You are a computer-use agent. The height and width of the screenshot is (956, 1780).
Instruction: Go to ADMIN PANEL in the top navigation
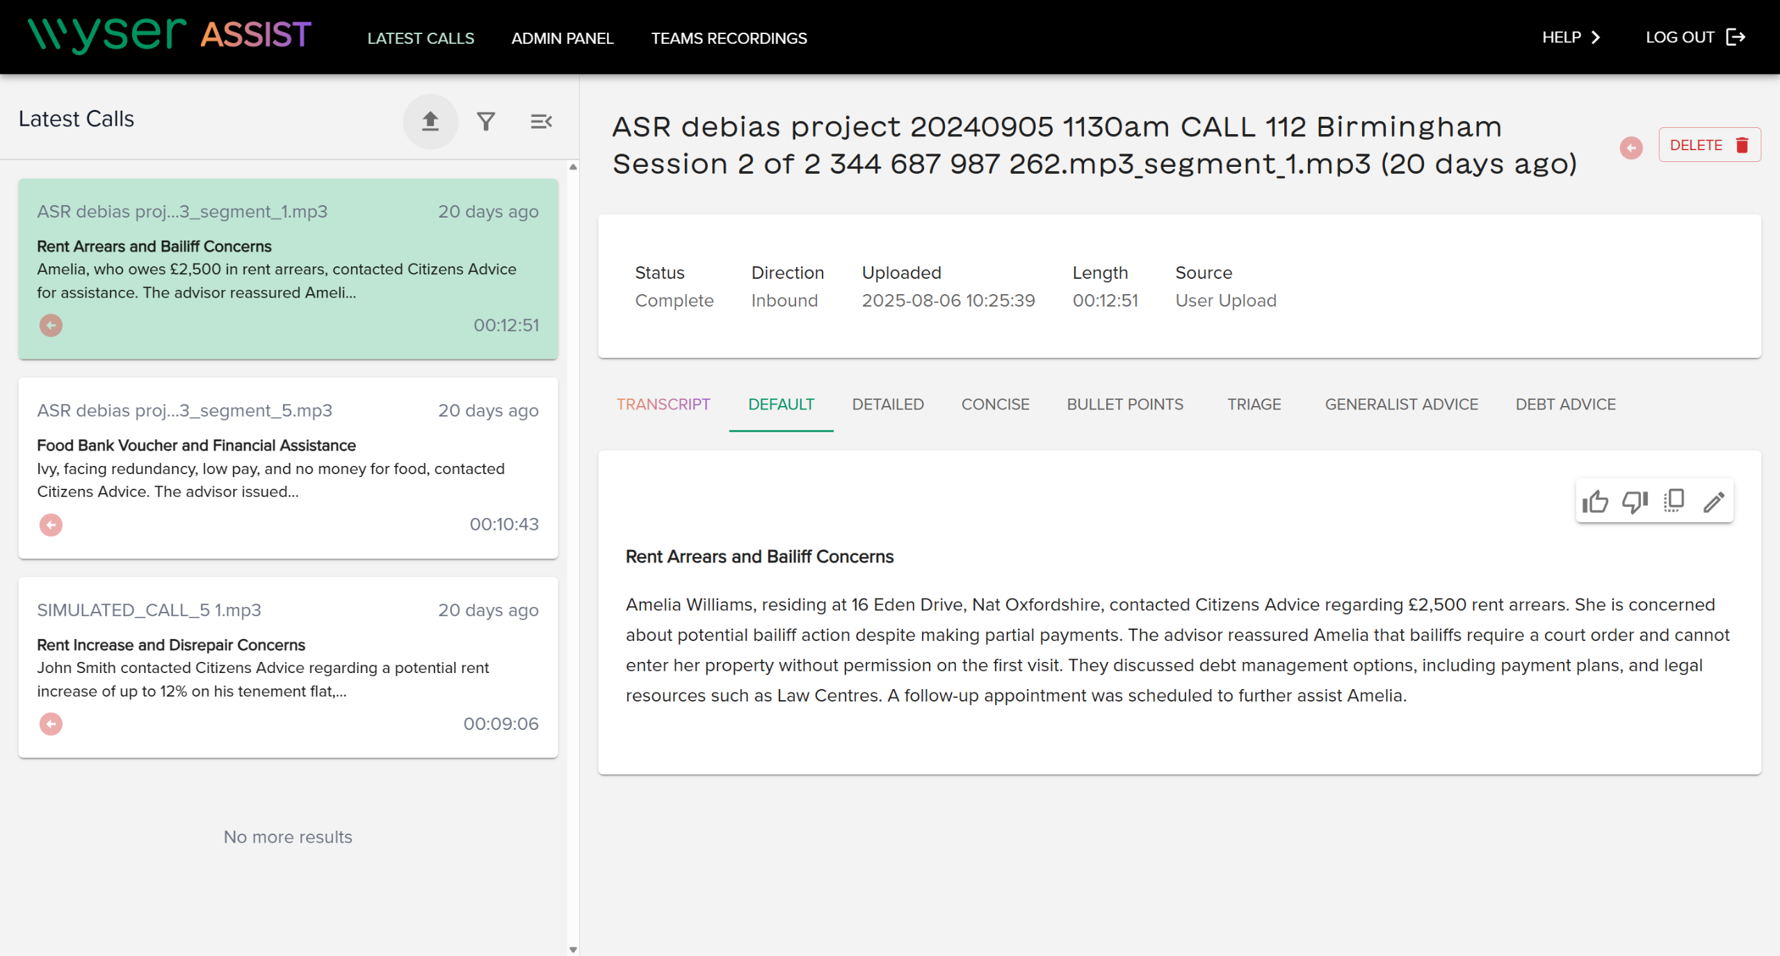point(562,38)
